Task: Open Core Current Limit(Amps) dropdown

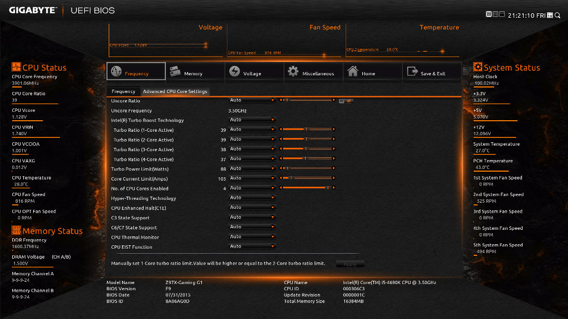Action: point(252,178)
